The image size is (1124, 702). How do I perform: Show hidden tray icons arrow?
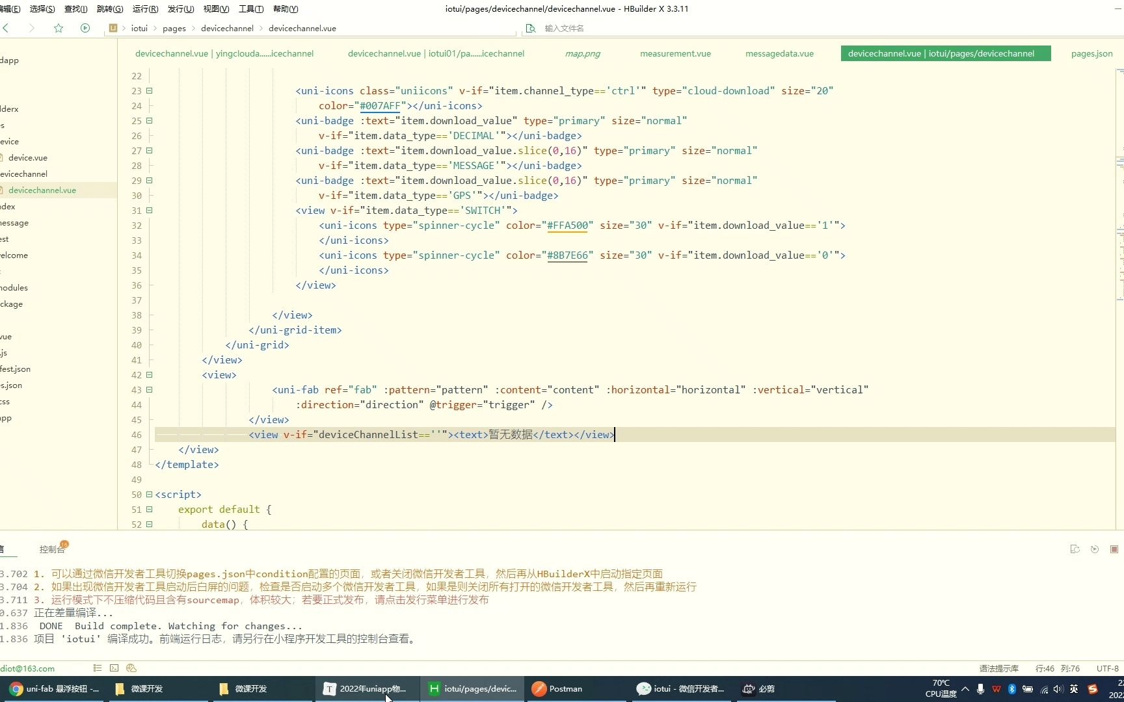pos(965,689)
